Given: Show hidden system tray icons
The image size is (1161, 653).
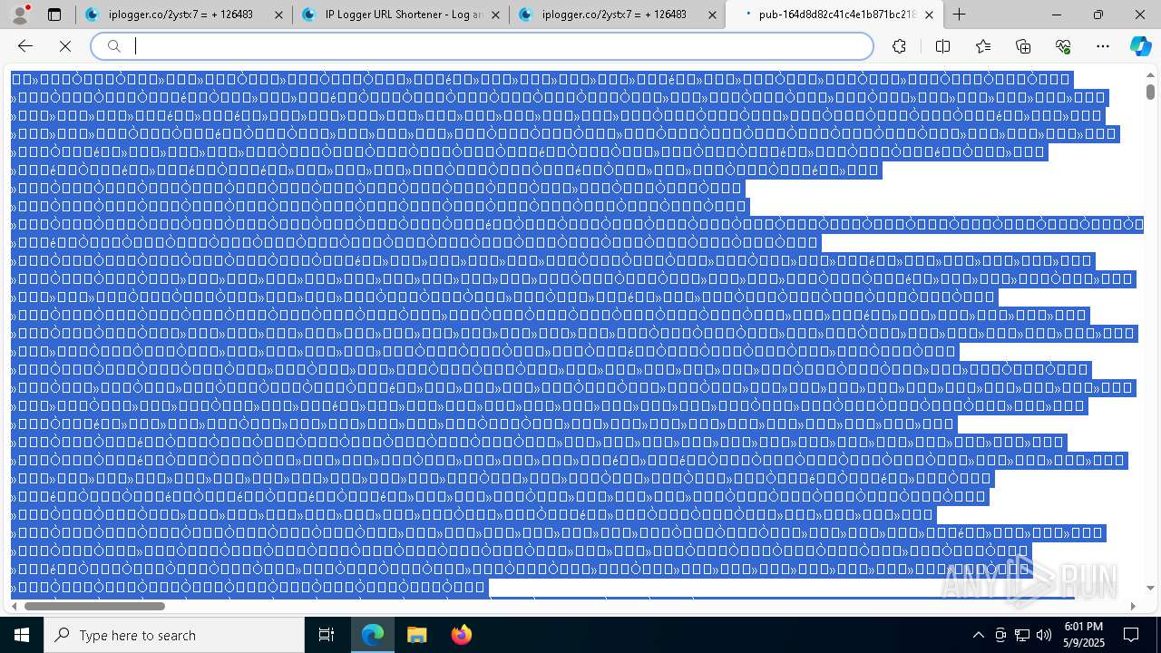Looking at the screenshot, I should pos(978,635).
